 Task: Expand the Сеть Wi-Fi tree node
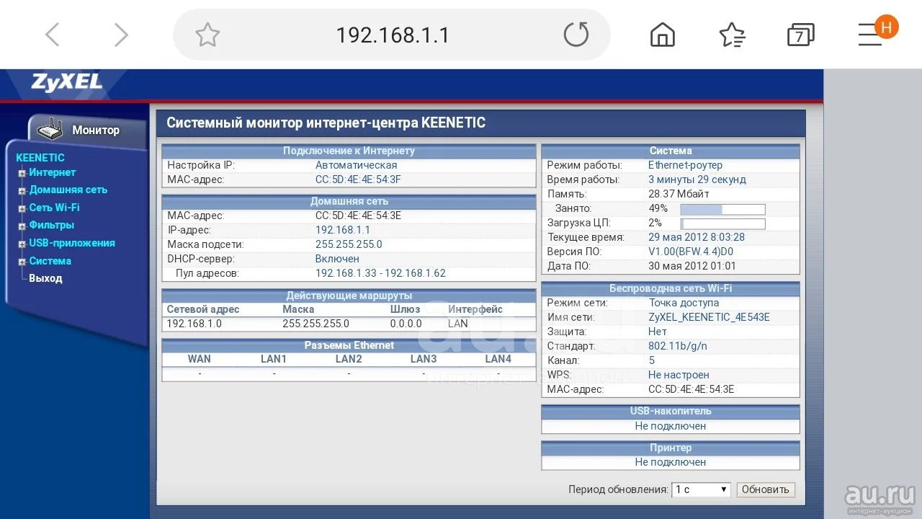(x=22, y=208)
